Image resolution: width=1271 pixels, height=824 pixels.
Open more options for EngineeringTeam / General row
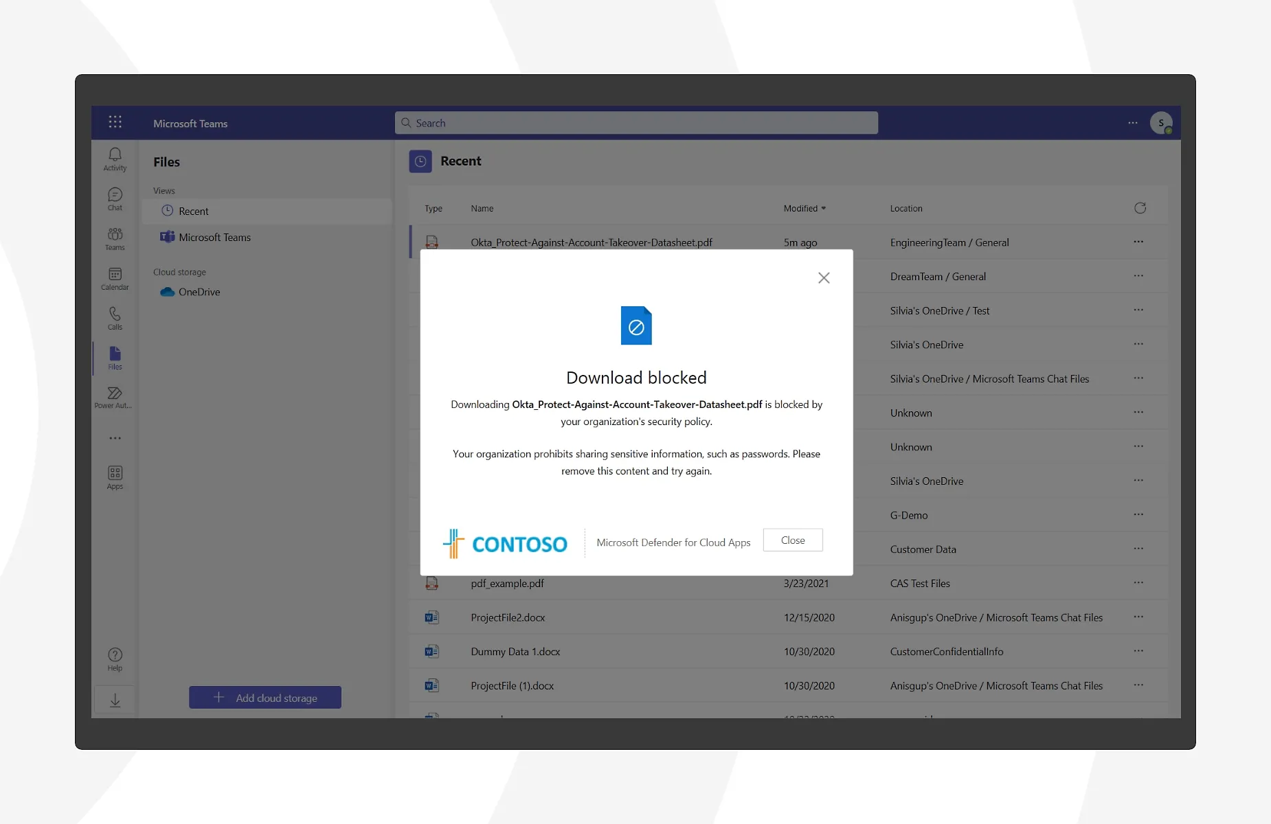coord(1138,242)
